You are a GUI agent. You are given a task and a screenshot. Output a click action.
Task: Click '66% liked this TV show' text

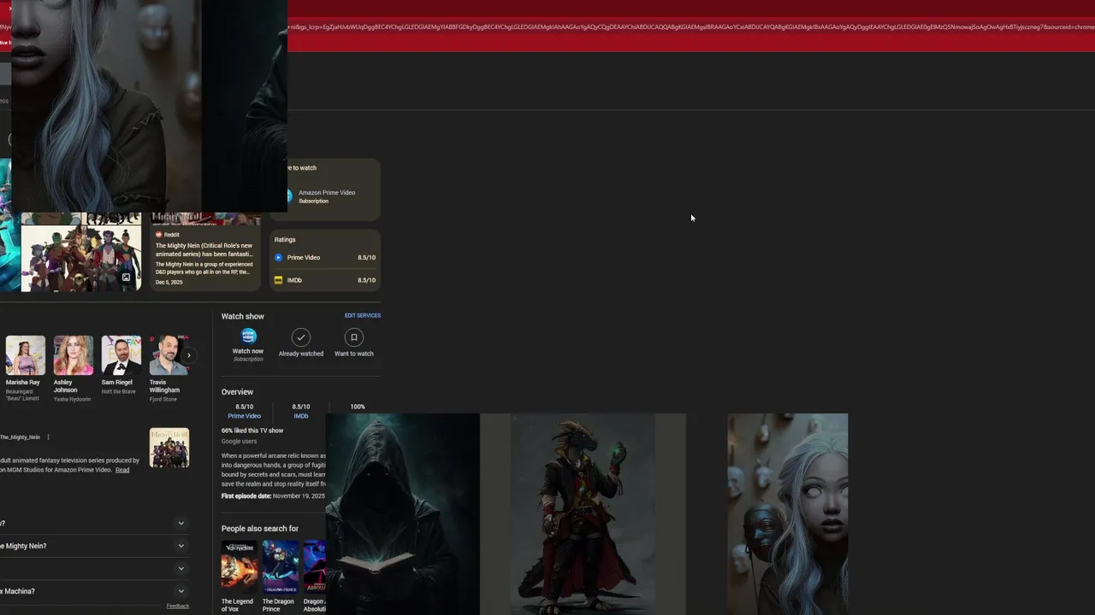coord(252,430)
